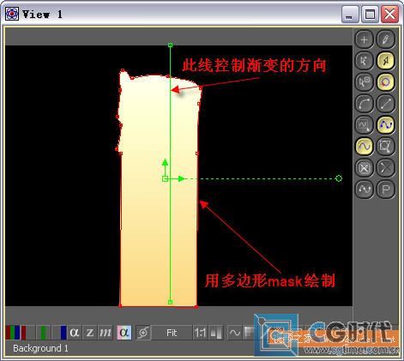Toggle the colored alpha overlay button
The height and width of the screenshot is (361, 404).
coord(124,333)
